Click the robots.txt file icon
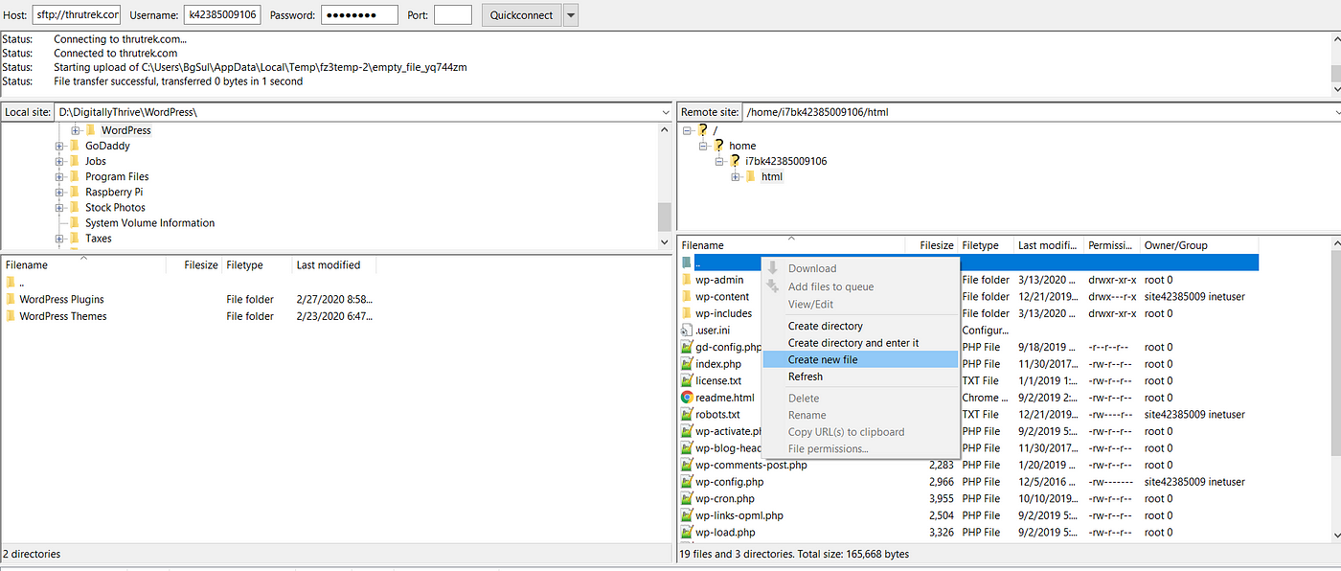1341x571 pixels. (x=687, y=415)
